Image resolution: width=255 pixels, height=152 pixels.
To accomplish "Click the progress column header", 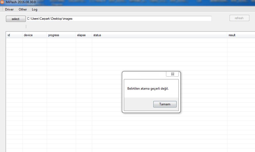I will coord(61,35).
